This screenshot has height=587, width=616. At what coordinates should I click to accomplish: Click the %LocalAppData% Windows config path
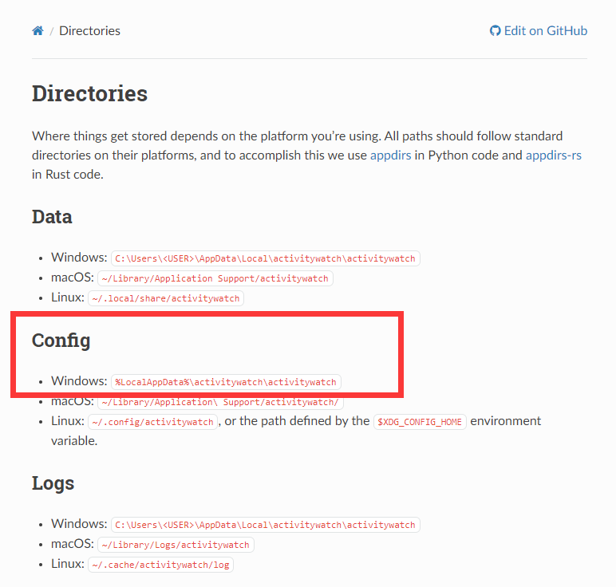tap(226, 382)
